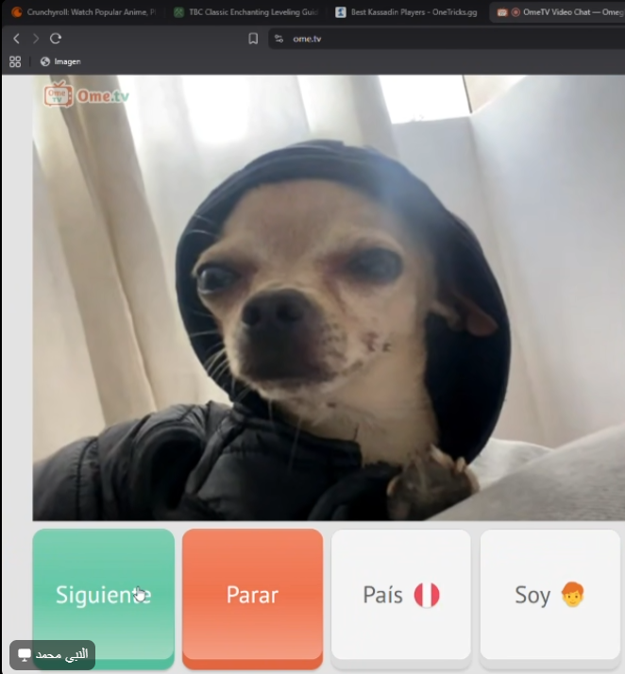Reload the ome.tv page
This screenshot has height=674, width=625.
tap(56, 39)
